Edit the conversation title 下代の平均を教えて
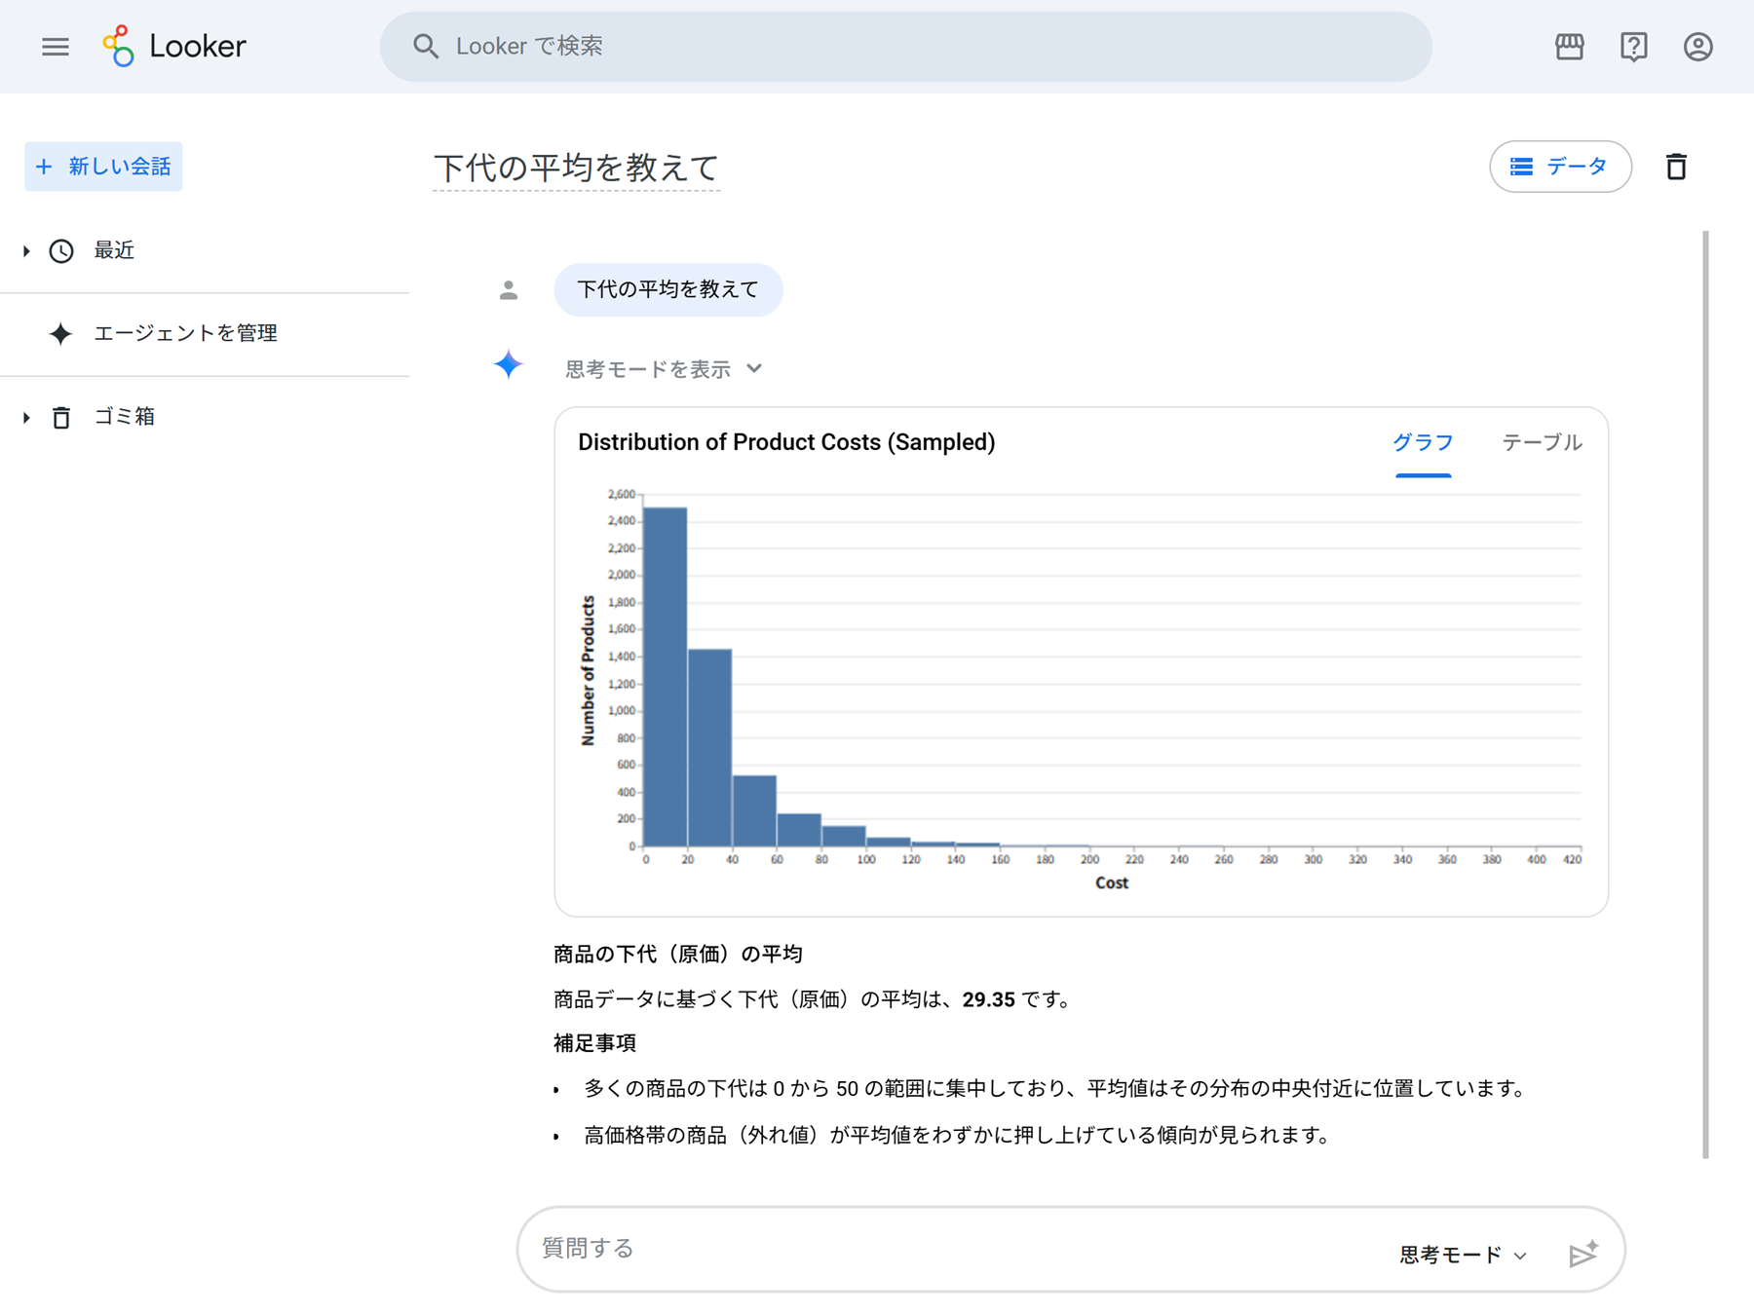Screen dimensions: 1754x1315 (576, 168)
